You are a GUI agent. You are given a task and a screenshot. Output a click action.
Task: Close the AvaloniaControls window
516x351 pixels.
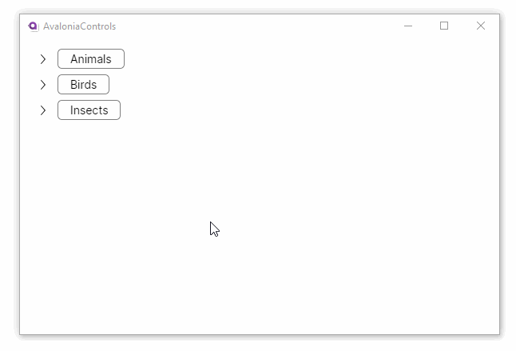pos(481,26)
